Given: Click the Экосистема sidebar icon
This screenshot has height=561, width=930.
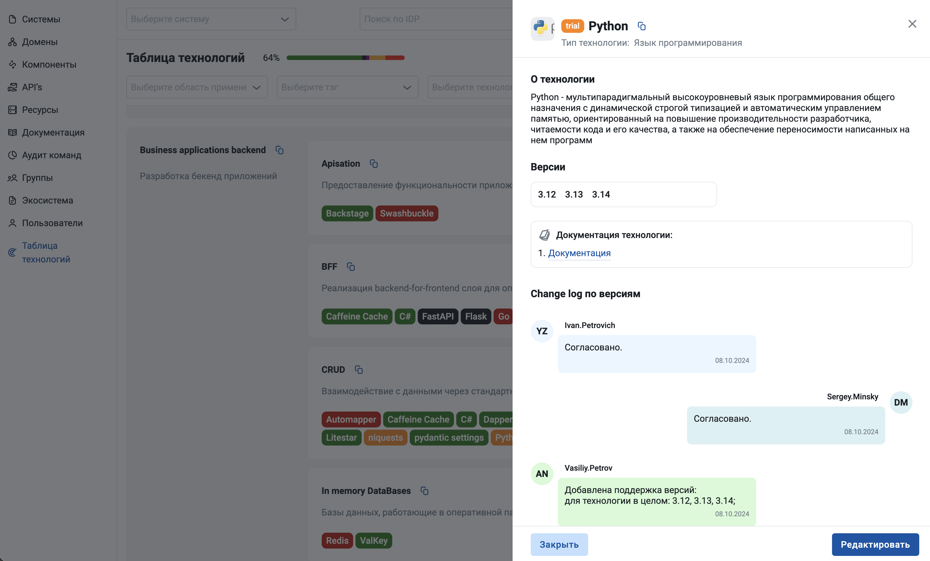Looking at the screenshot, I should coord(12,200).
